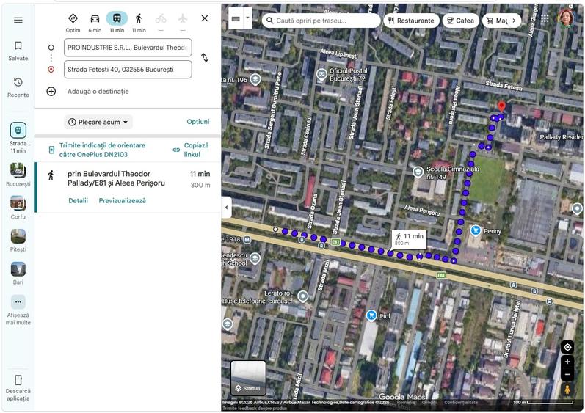Image resolution: width=585 pixels, height=413 pixels.
Task: Click Afișează mai multe button
Action: (18, 310)
